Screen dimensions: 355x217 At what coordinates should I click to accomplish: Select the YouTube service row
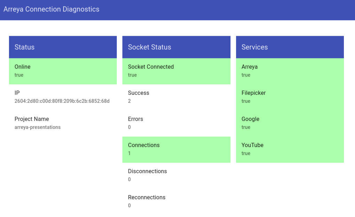[x=290, y=149]
